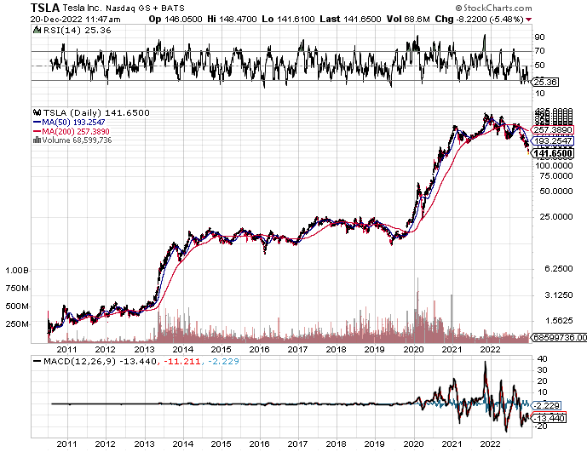Click the Vol 68.6M header value

[x=408, y=19]
